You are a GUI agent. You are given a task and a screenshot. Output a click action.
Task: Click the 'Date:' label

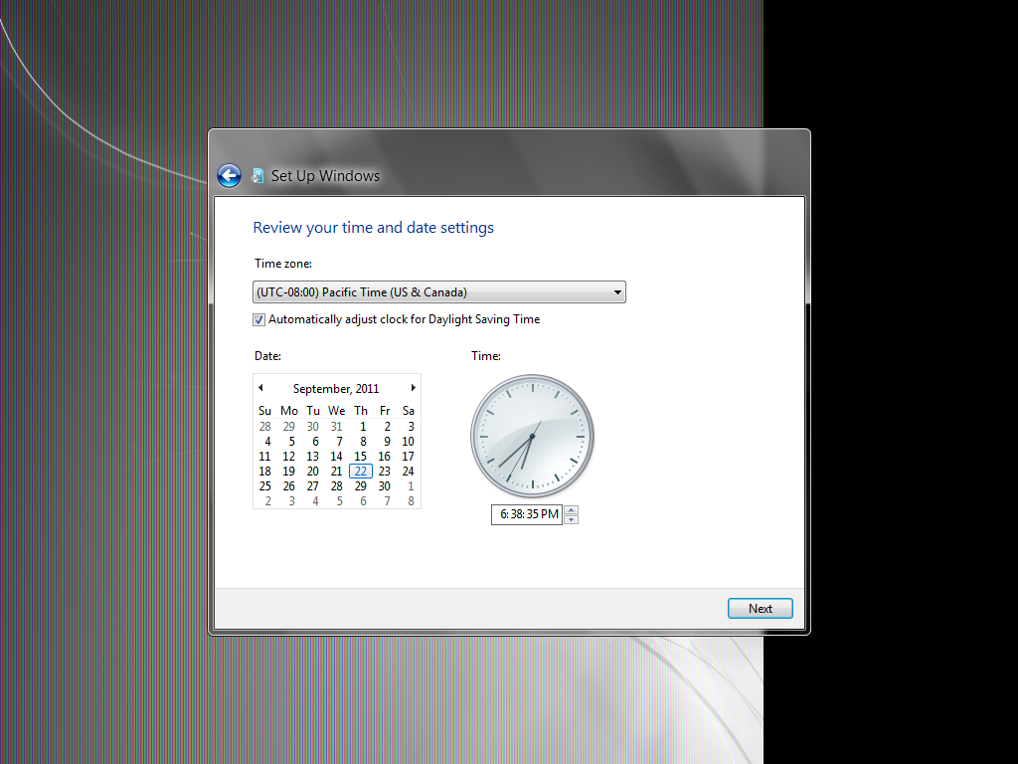tap(267, 356)
